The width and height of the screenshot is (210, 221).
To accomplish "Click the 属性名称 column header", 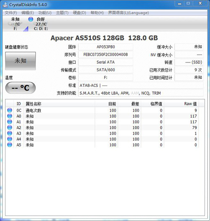I will point(59,104).
